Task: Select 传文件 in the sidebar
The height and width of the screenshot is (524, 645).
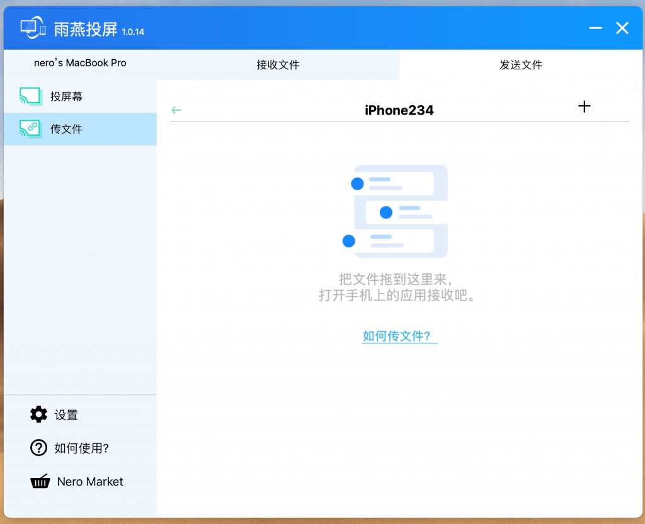Action: coord(67,129)
